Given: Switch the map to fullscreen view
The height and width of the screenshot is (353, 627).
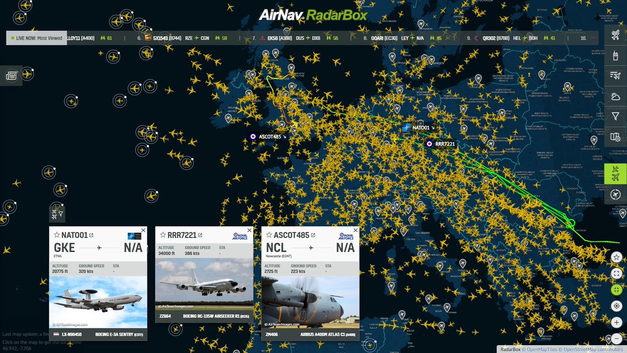Looking at the screenshot, I should 617,274.
